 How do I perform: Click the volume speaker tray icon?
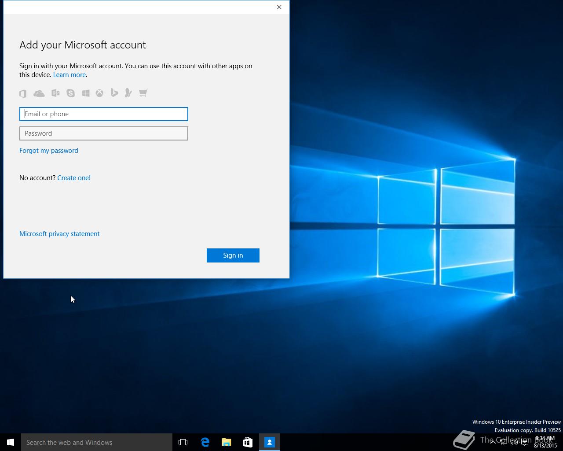tap(514, 442)
